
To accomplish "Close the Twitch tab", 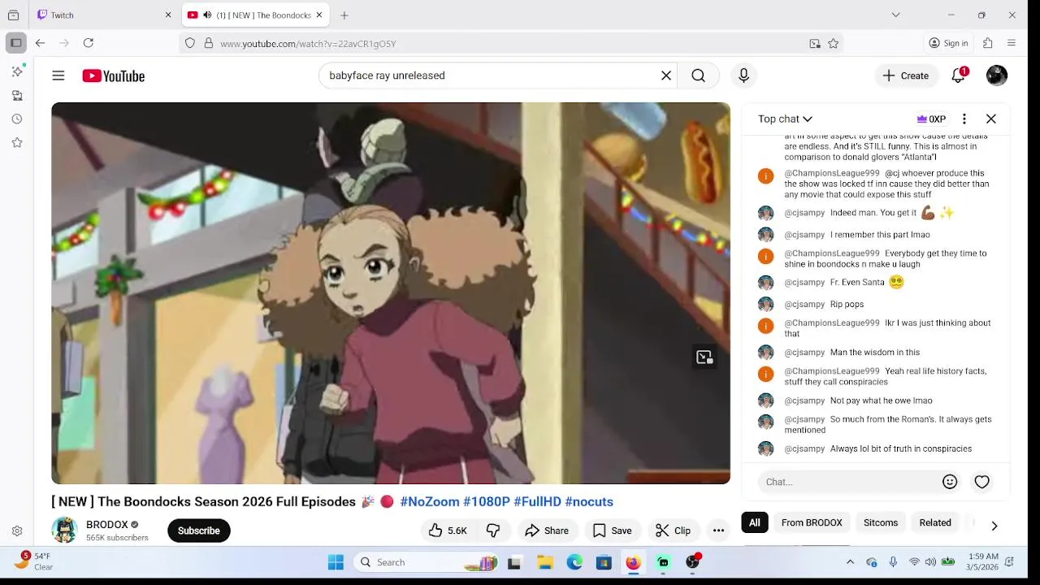I will [x=168, y=15].
